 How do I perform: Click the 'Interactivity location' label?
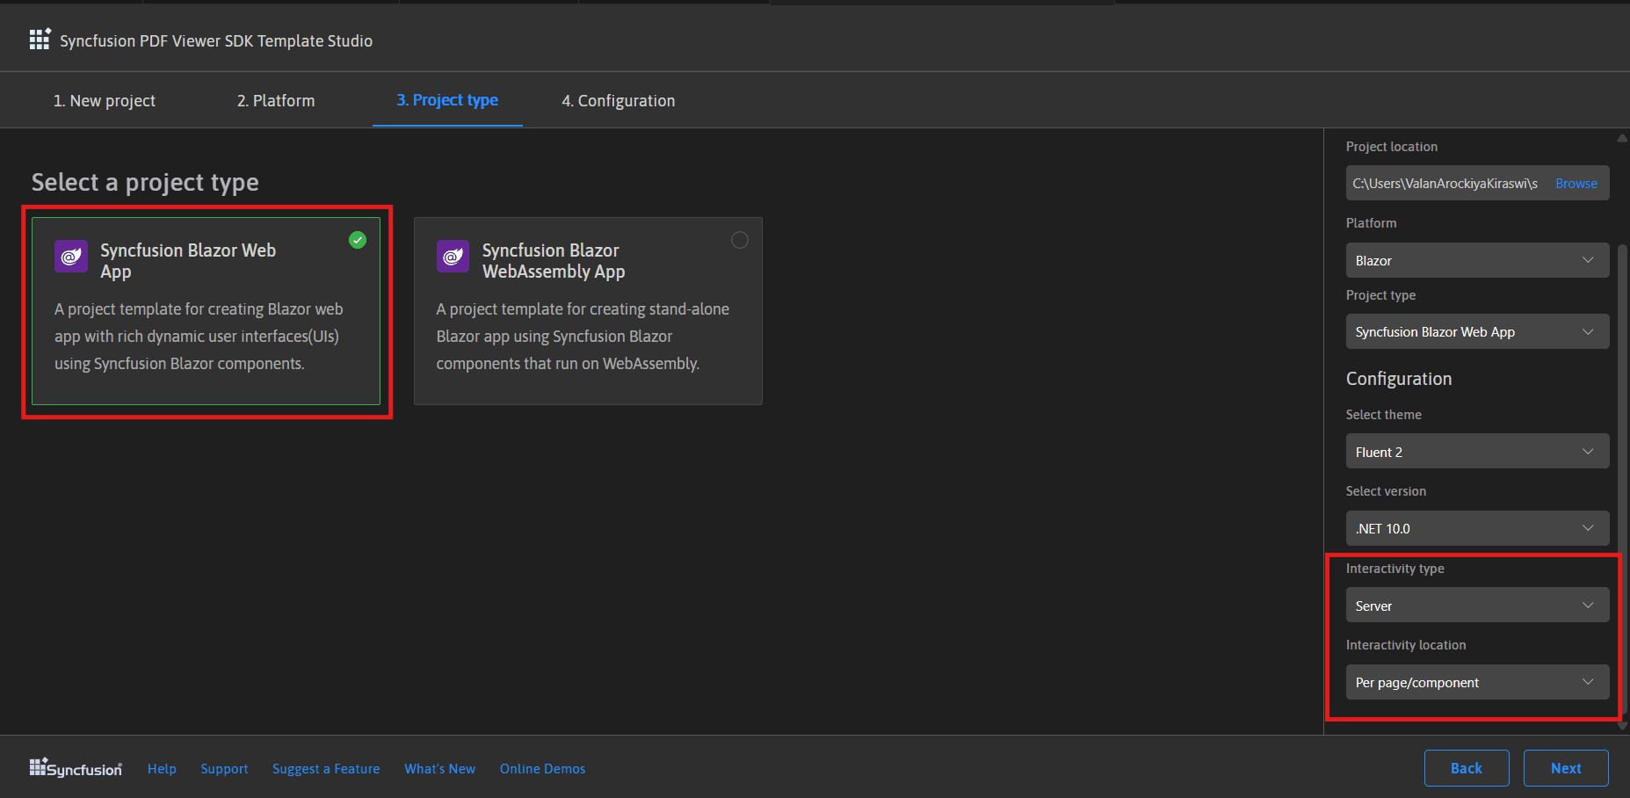(1406, 645)
